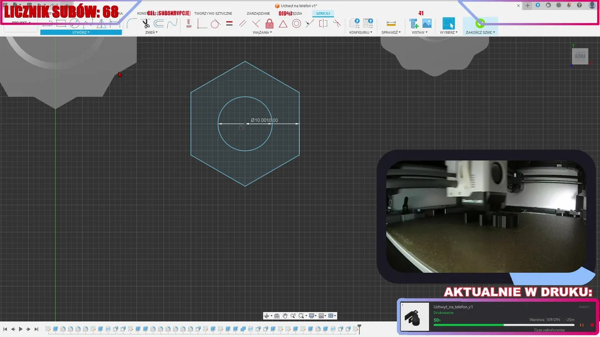Switch to the TWORZYWO SZTUCZNE tab
600x337 pixels.
[x=213, y=14]
